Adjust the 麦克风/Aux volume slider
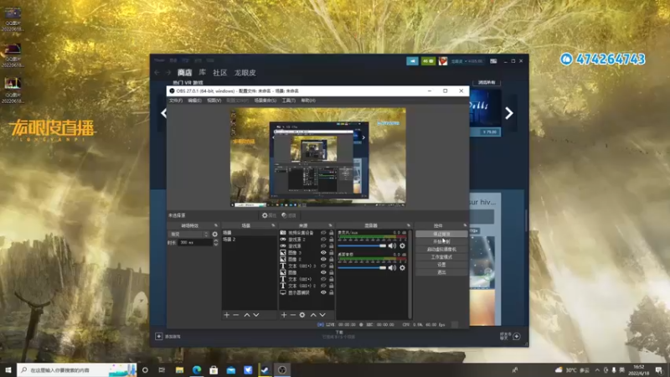This screenshot has height=377, width=670. coord(362,245)
